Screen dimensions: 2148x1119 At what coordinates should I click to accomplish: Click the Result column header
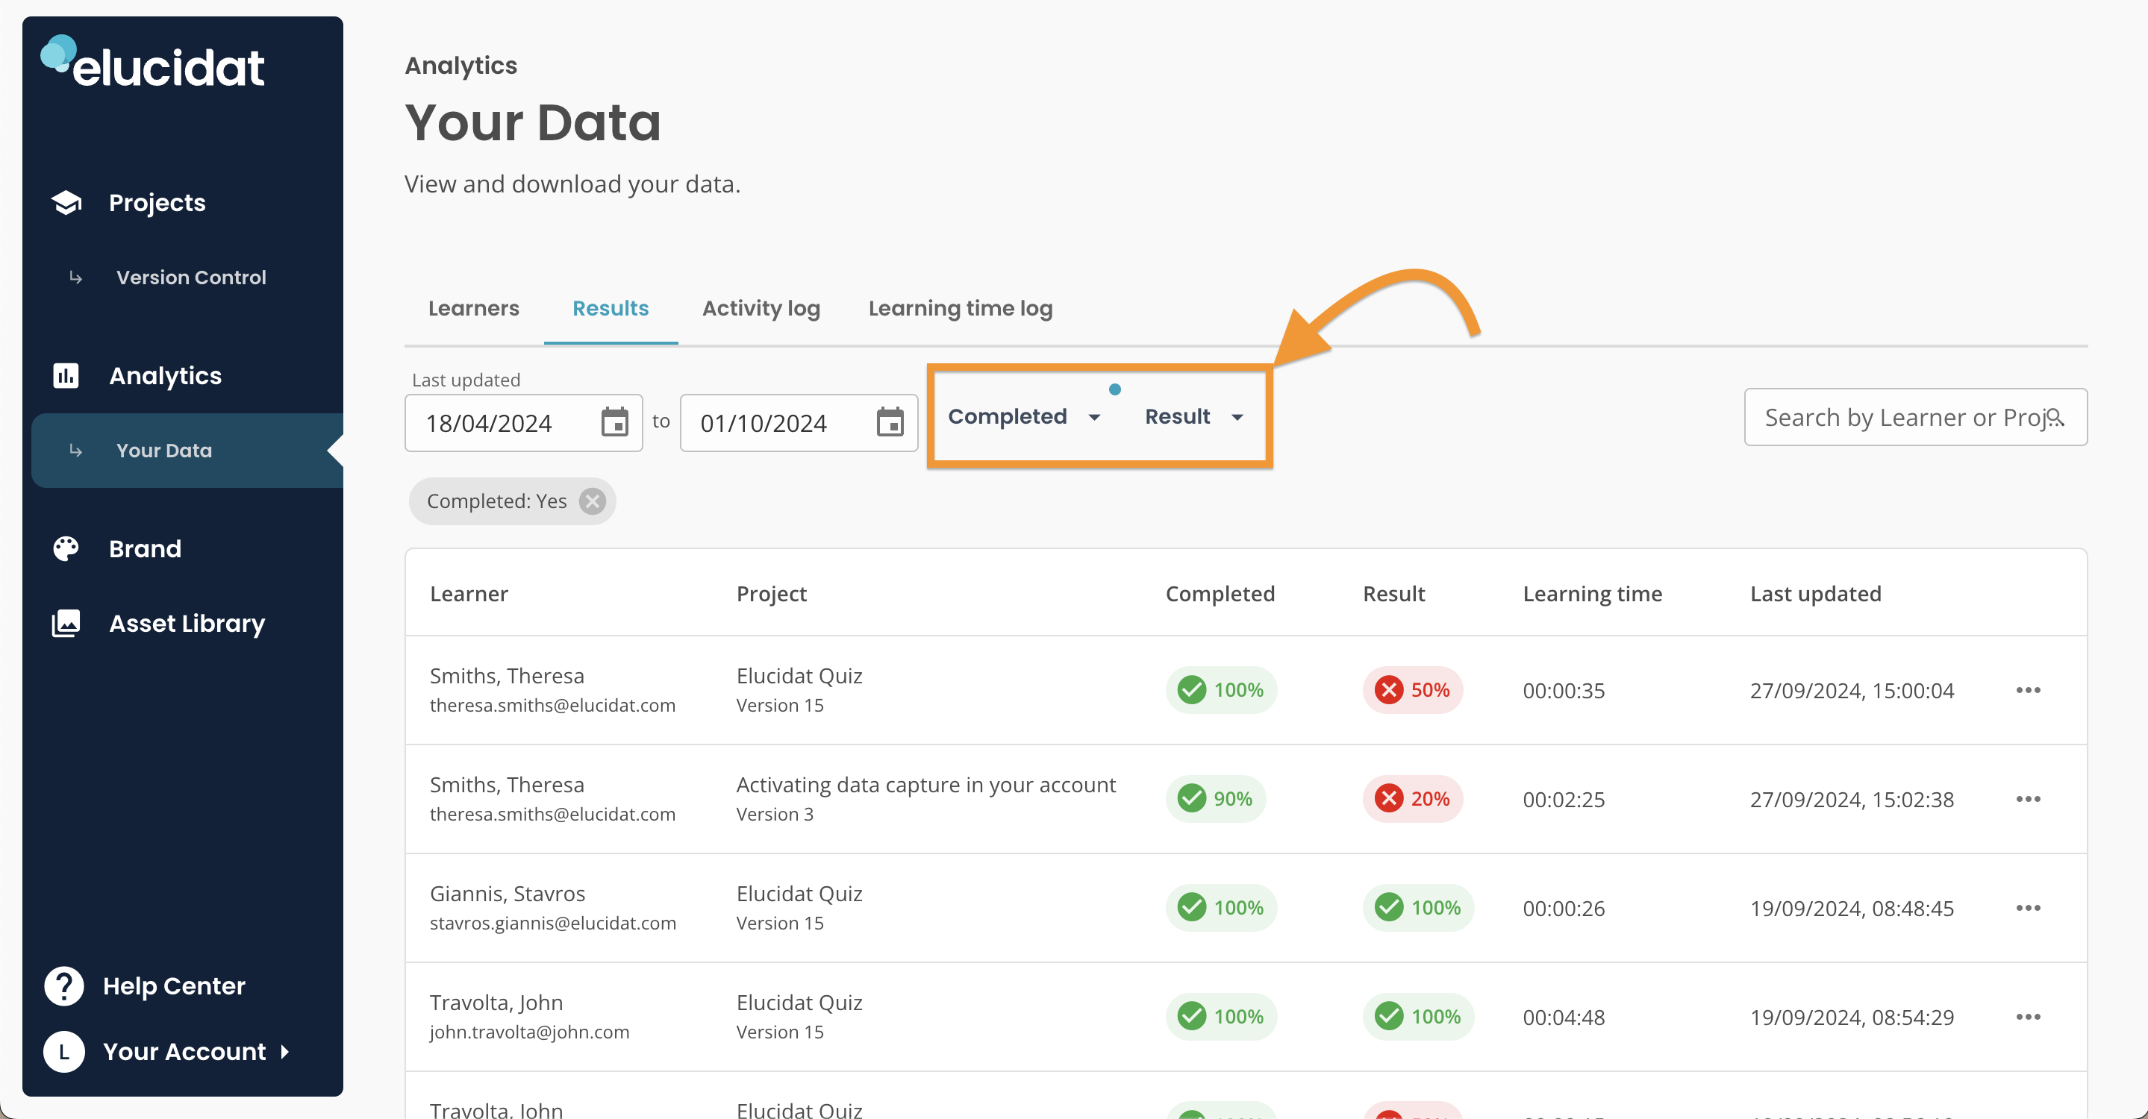pos(1393,593)
